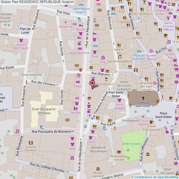
Task: Click the Rue Pourquery de Boisserin label
Action: tap(51, 132)
